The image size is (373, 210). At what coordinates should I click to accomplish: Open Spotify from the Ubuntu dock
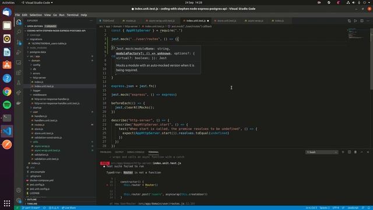click(x=7, y=105)
